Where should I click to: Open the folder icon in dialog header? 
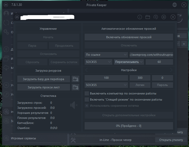[148, 17]
